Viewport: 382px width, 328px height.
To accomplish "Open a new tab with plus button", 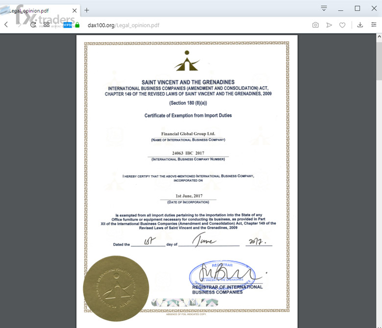I will [x=87, y=10].
